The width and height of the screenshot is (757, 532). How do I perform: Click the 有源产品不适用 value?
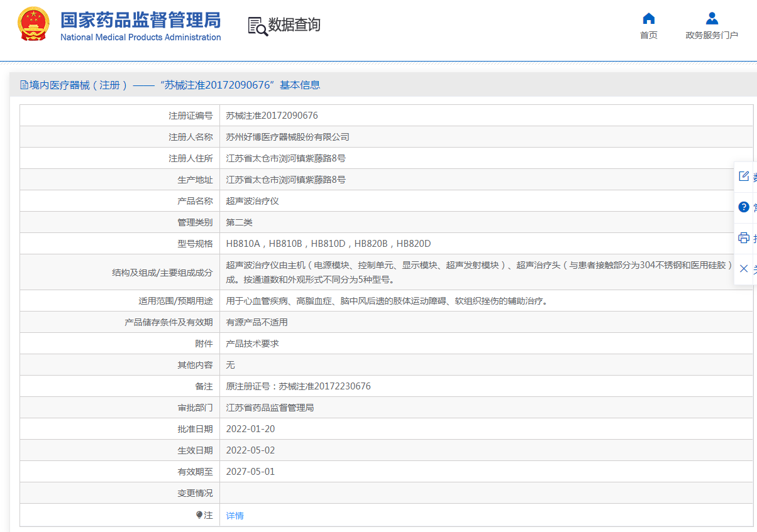click(x=257, y=322)
